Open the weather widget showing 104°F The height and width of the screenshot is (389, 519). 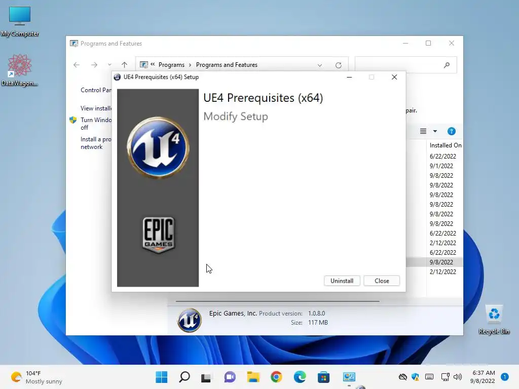(x=36, y=377)
